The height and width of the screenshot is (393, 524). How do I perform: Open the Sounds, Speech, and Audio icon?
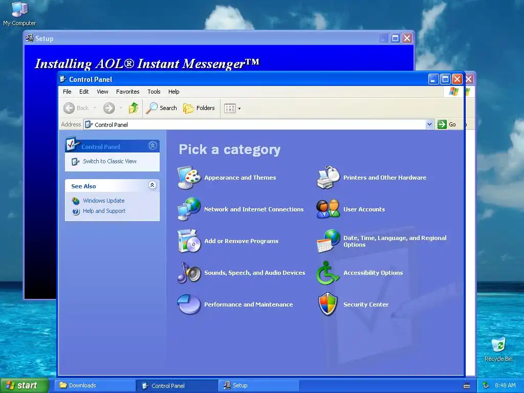point(189,273)
